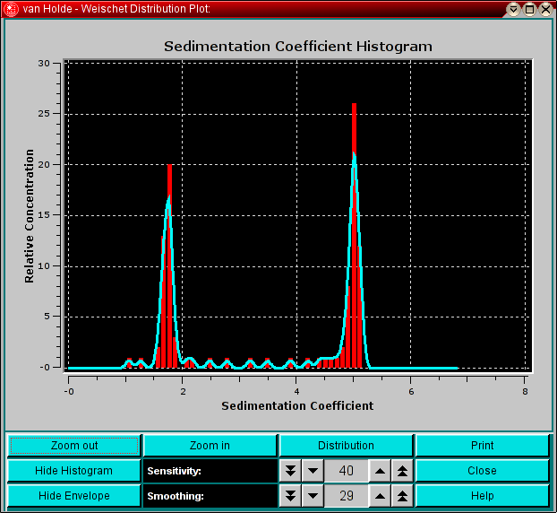The image size is (557, 513).
Task: Hide the envelope curve
Action: (x=73, y=496)
